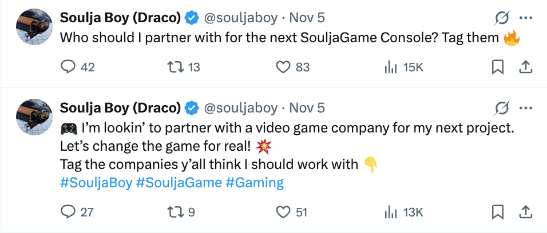Open Grok icon on second tweet

502,108
